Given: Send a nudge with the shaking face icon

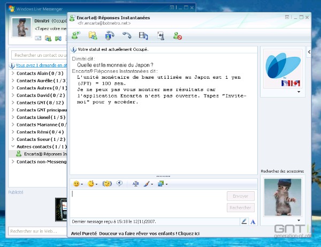Looking at the screenshot, I should [x=106, y=184].
